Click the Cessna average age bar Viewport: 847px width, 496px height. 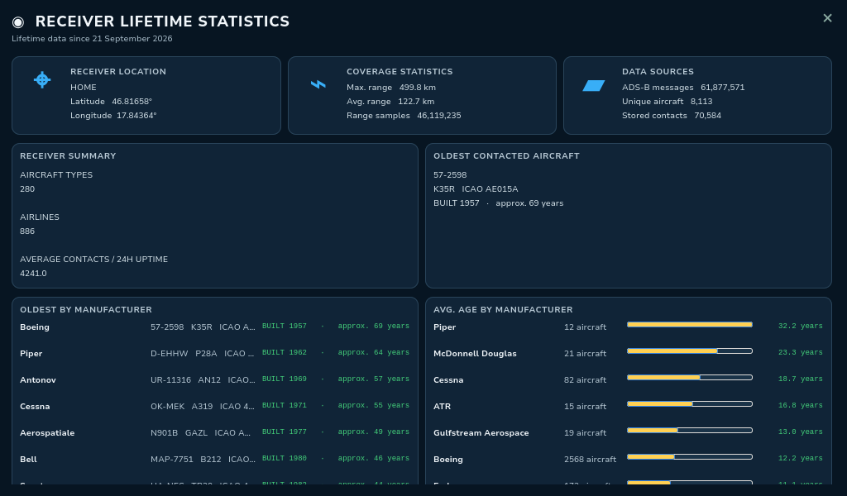690,377
